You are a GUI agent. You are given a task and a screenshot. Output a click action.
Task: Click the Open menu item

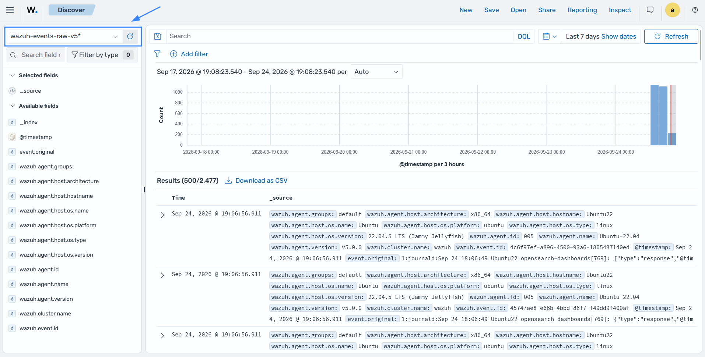(518, 10)
